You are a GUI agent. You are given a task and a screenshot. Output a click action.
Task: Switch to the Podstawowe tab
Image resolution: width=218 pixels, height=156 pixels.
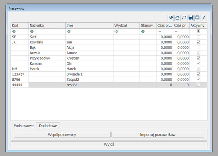point(23,126)
